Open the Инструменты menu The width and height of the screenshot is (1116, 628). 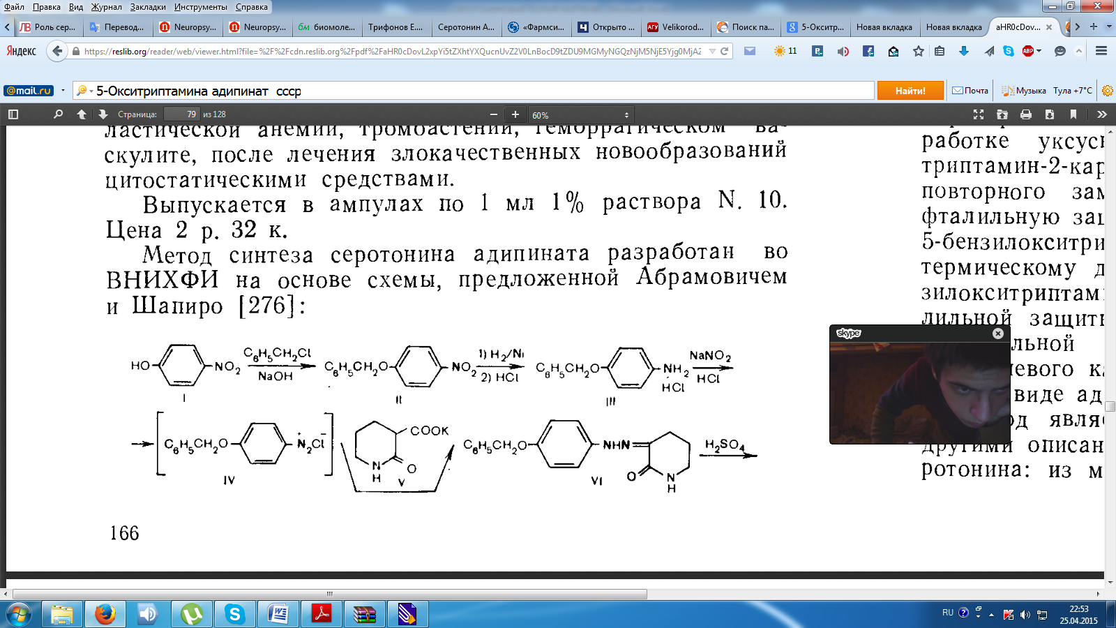201,7
